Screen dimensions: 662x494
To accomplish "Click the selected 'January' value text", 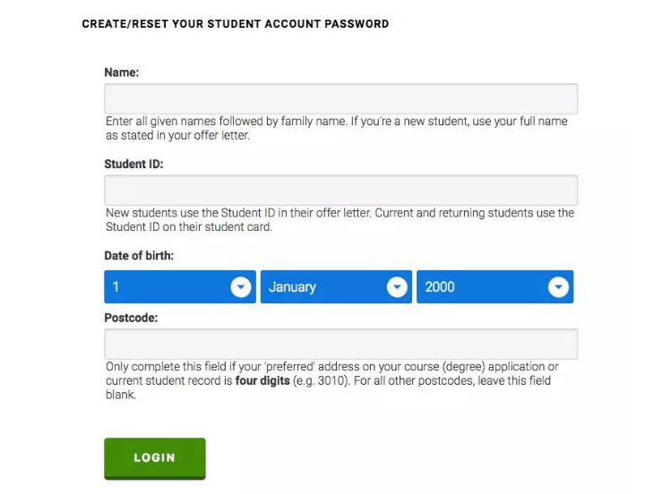I will click(292, 287).
